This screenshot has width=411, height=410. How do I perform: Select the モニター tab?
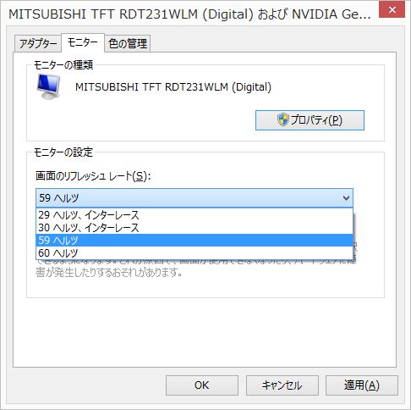coord(83,42)
